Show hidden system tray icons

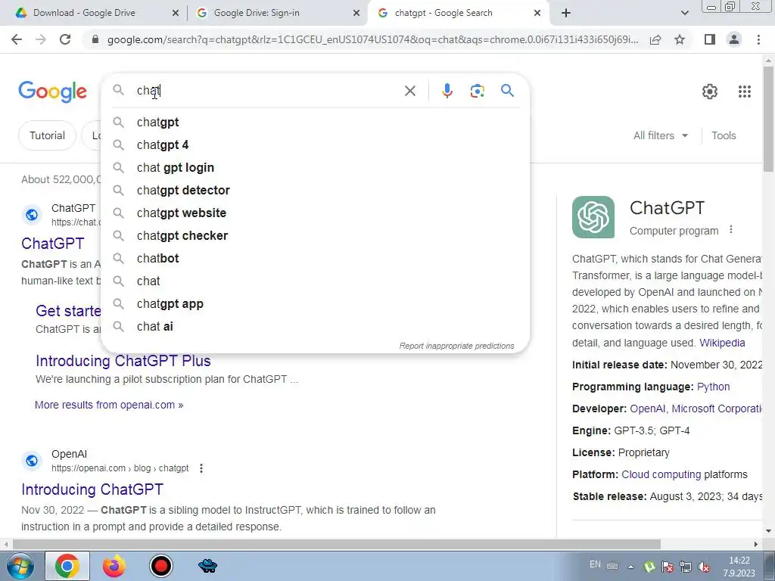(630, 567)
